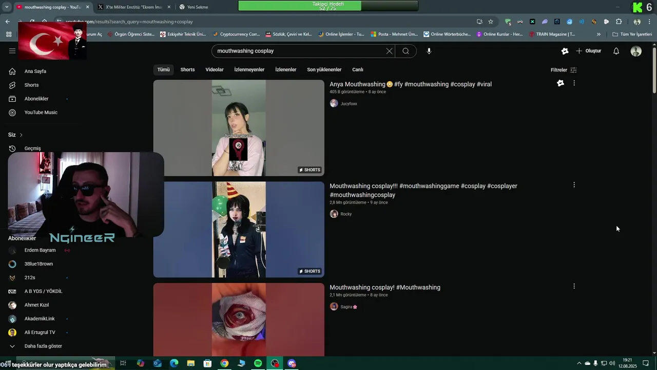Open the Chrome extensions puzzle icon
657x370 pixels.
point(619,22)
